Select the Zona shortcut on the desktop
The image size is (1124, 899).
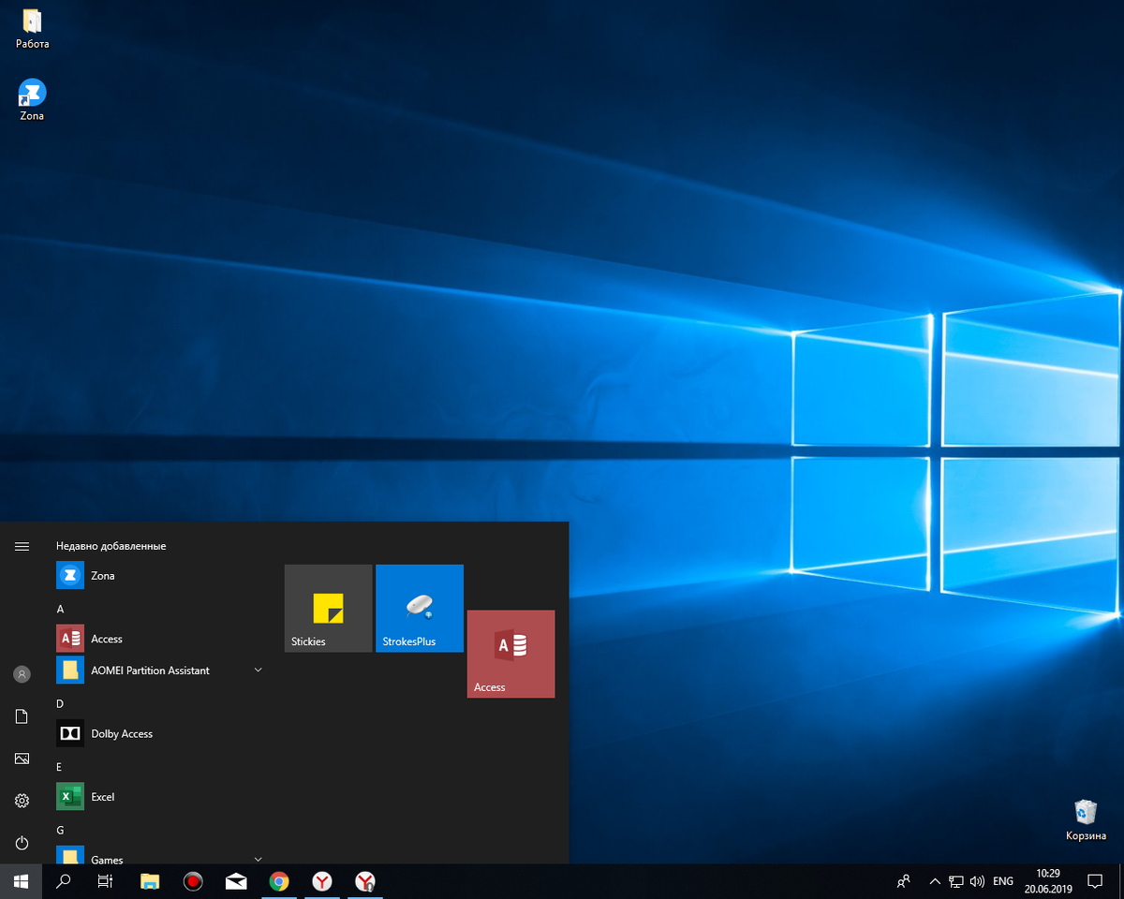pos(32,100)
